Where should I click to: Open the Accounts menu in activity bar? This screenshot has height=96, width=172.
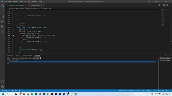pos(3,82)
